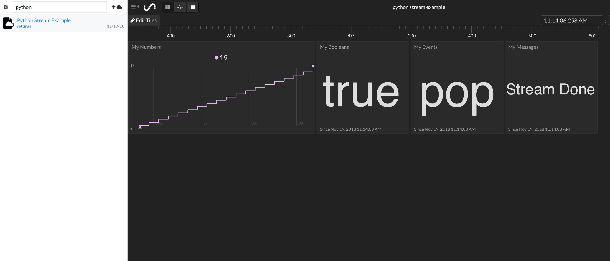Click the pink 19 legend dot
Image resolution: width=610 pixels, height=261 pixels.
pos(217,58)
